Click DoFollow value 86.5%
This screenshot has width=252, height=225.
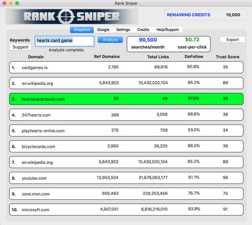tap(194, 146)
